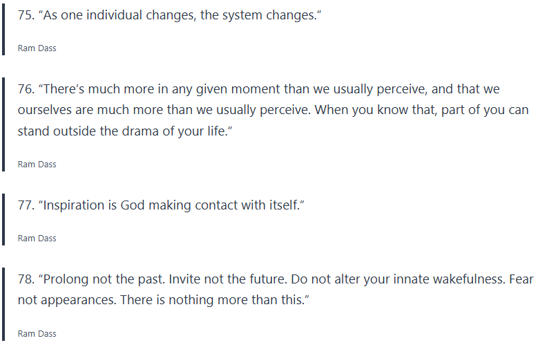Click the "Ram Dass" attribution under quote 76

37,165
